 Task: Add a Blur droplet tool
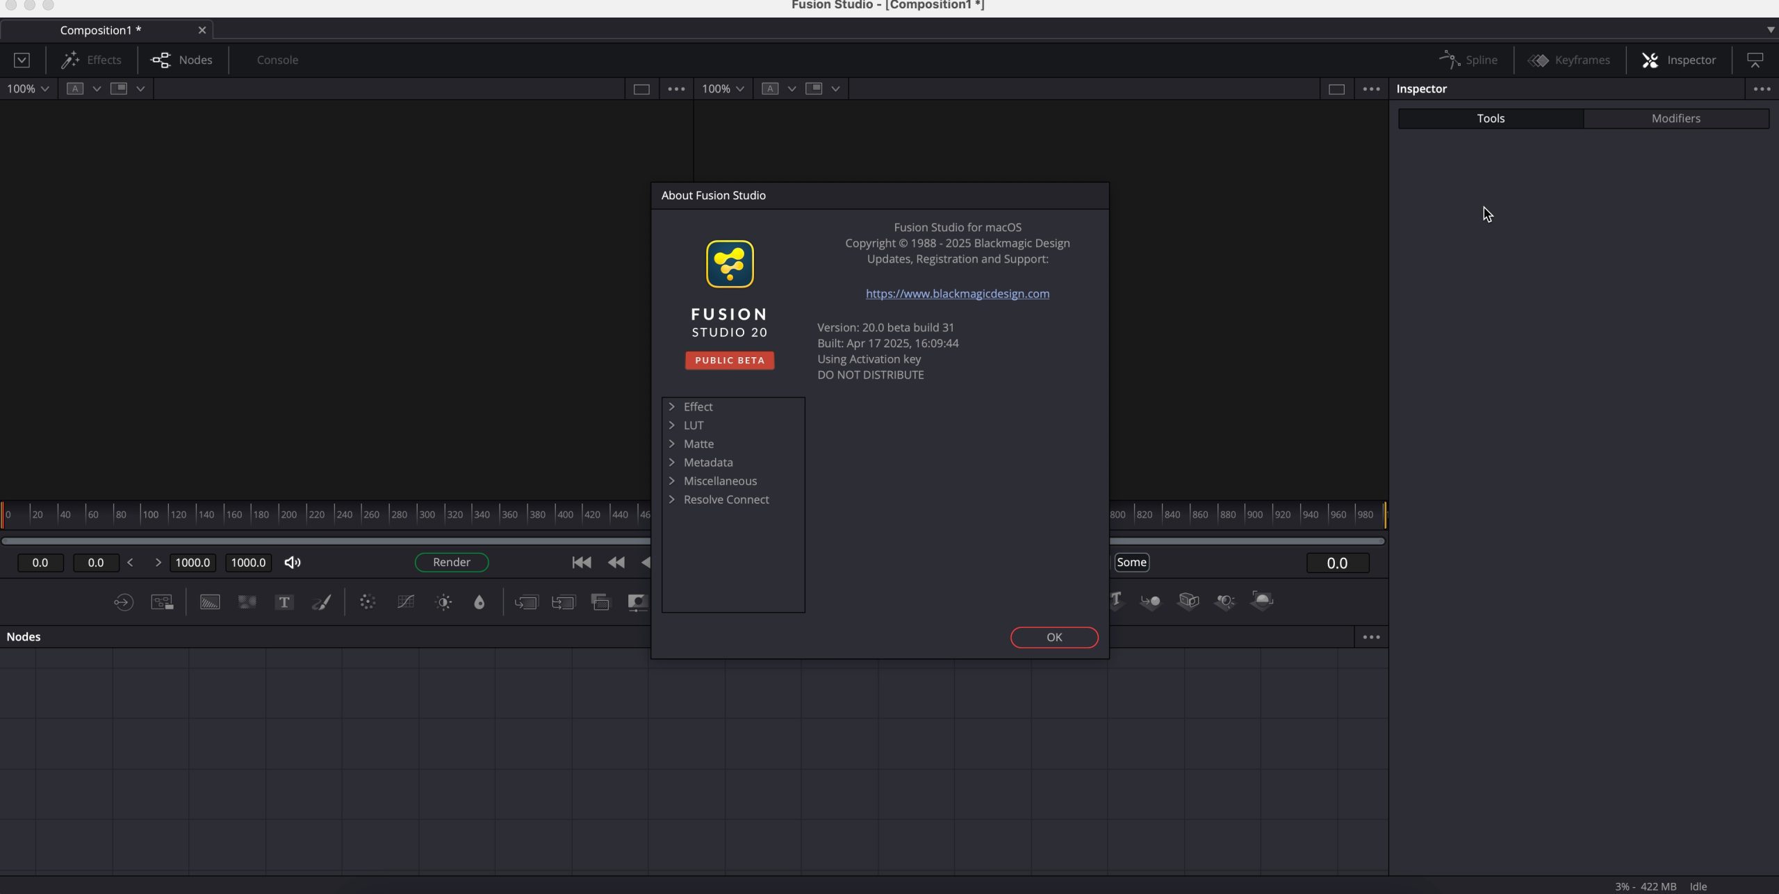pyautogui.click(x=479, y=602)
